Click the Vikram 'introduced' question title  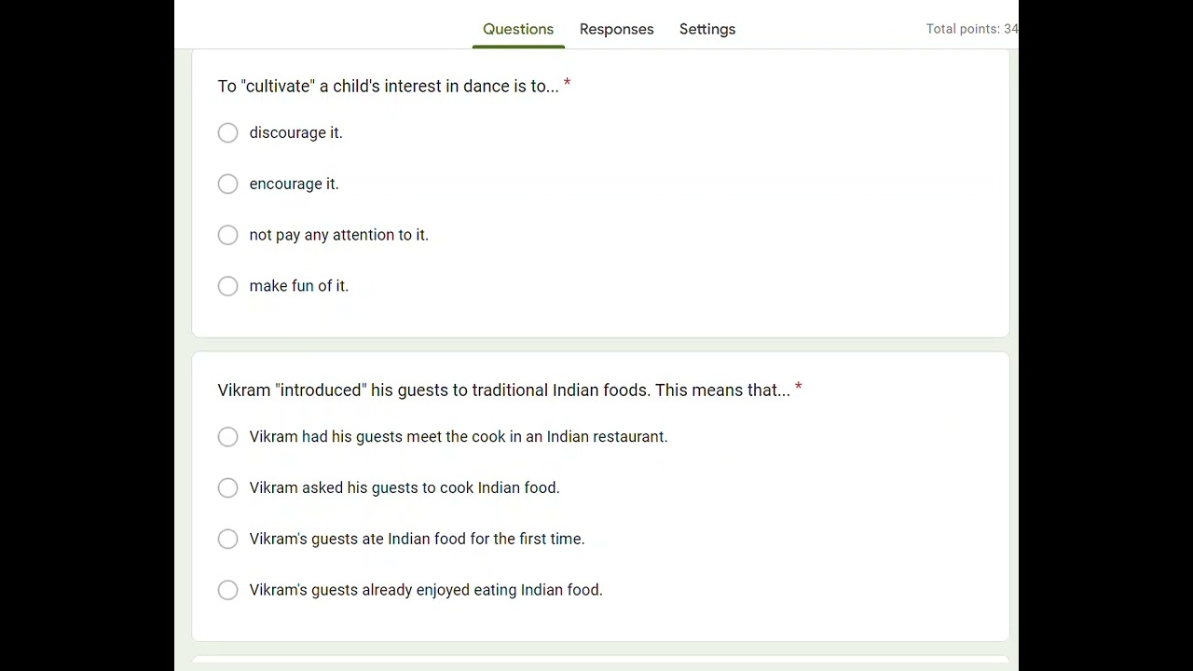(503, 390)
